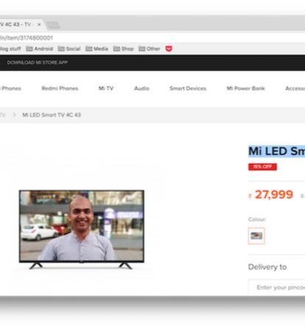
Task: Click the Mi TV product image
Action: [82, 229]
